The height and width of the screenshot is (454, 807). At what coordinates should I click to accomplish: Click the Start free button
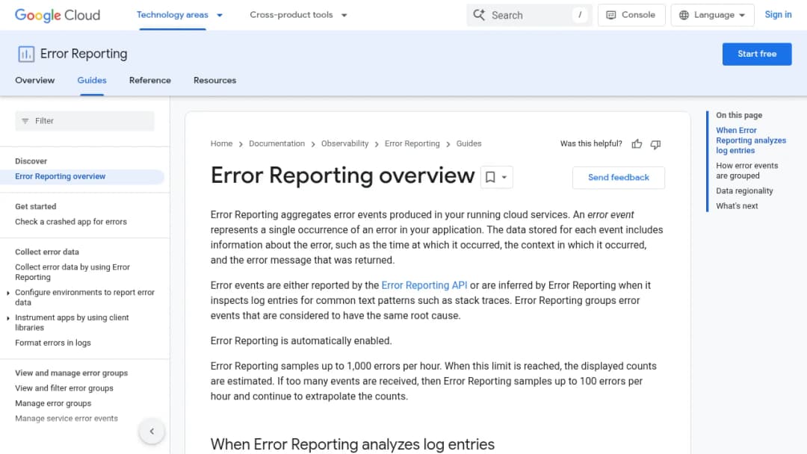[756, 54]
